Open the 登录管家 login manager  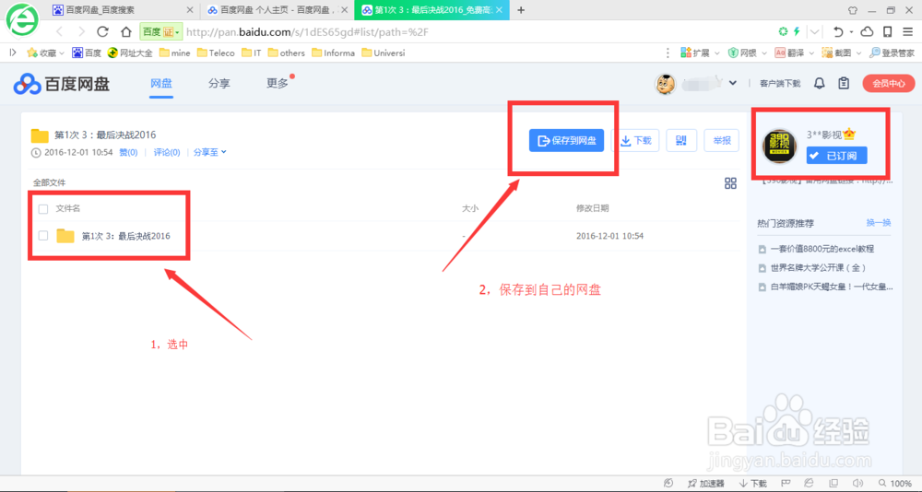[892, 53]
